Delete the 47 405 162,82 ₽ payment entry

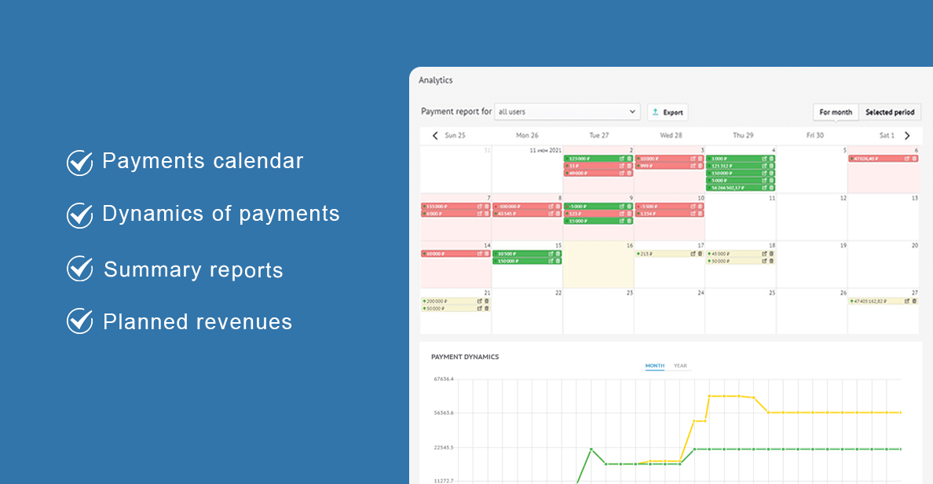(x=914, y=301)
